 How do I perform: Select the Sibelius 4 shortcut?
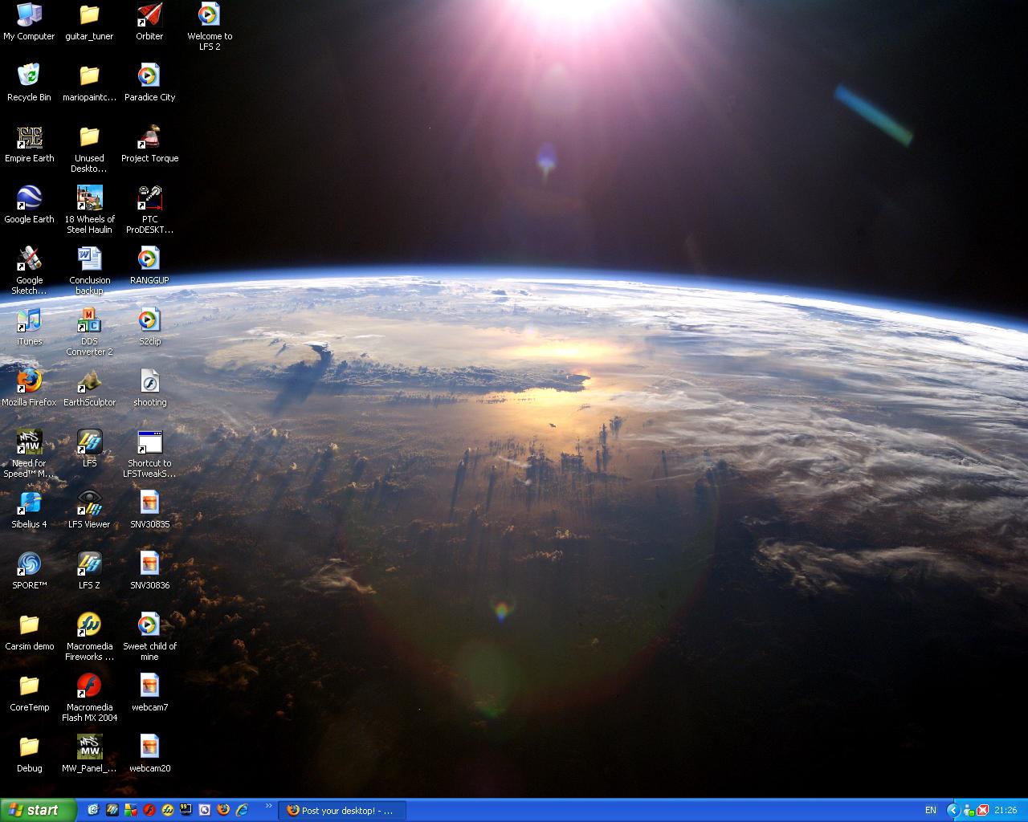tap(29, 510)
